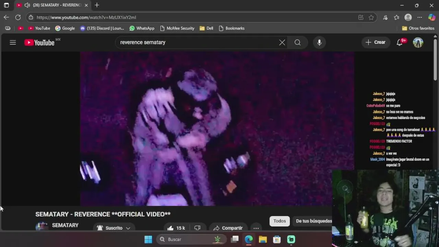Open the McAfee Security bookmark
Image resolution: width=439 pixels, height=247 pixels.
(x=177, y=28)
